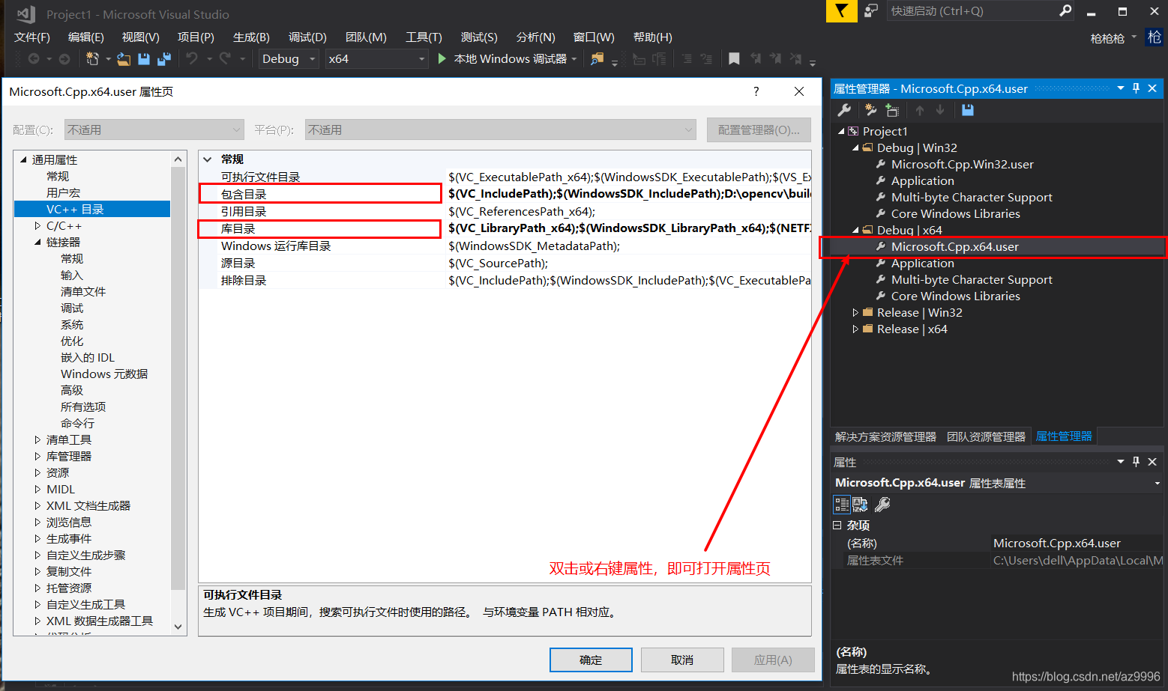Collapse the Debug | Win32 node
The image size is (1168, 691).
tap(855, 147)
